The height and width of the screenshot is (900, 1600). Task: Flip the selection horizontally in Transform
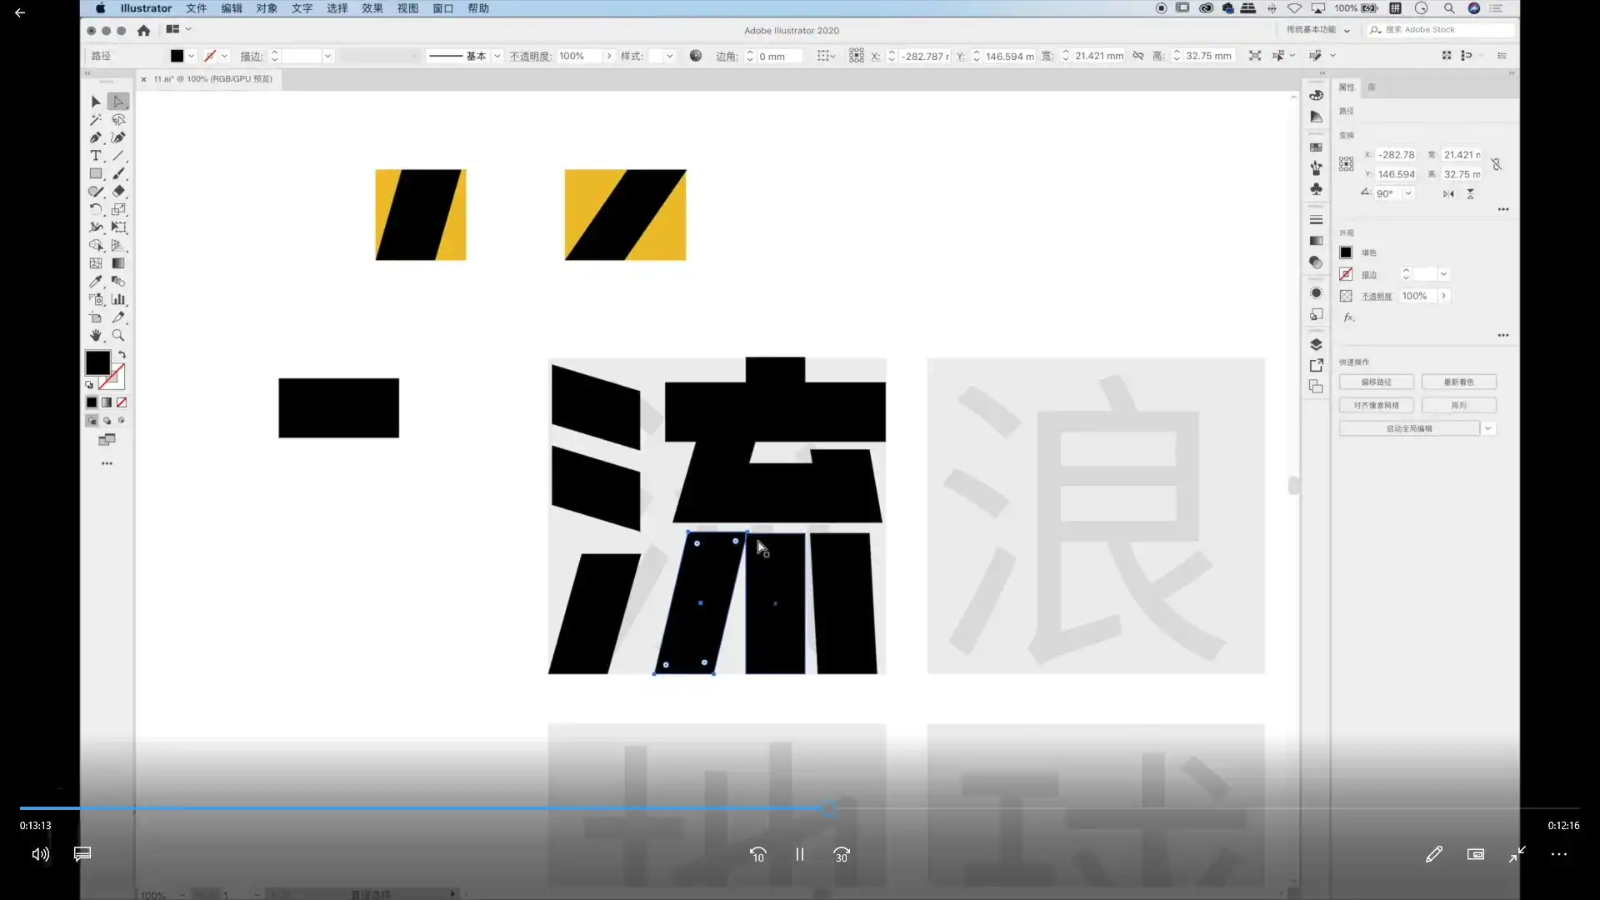pos(1447,193)
